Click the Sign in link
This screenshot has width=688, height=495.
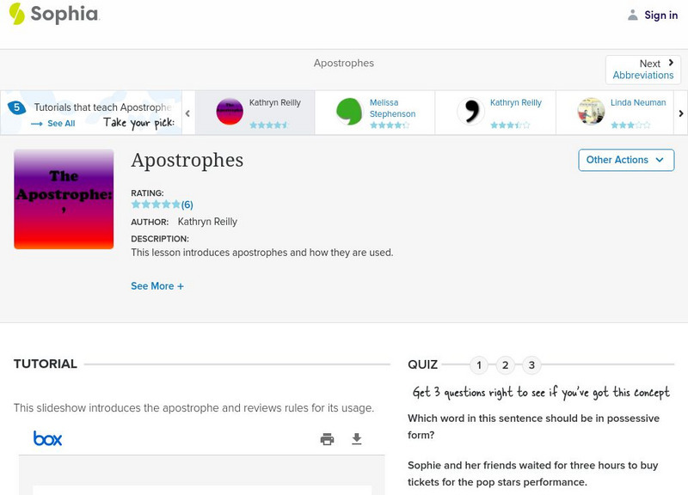[x=660, y=15]
